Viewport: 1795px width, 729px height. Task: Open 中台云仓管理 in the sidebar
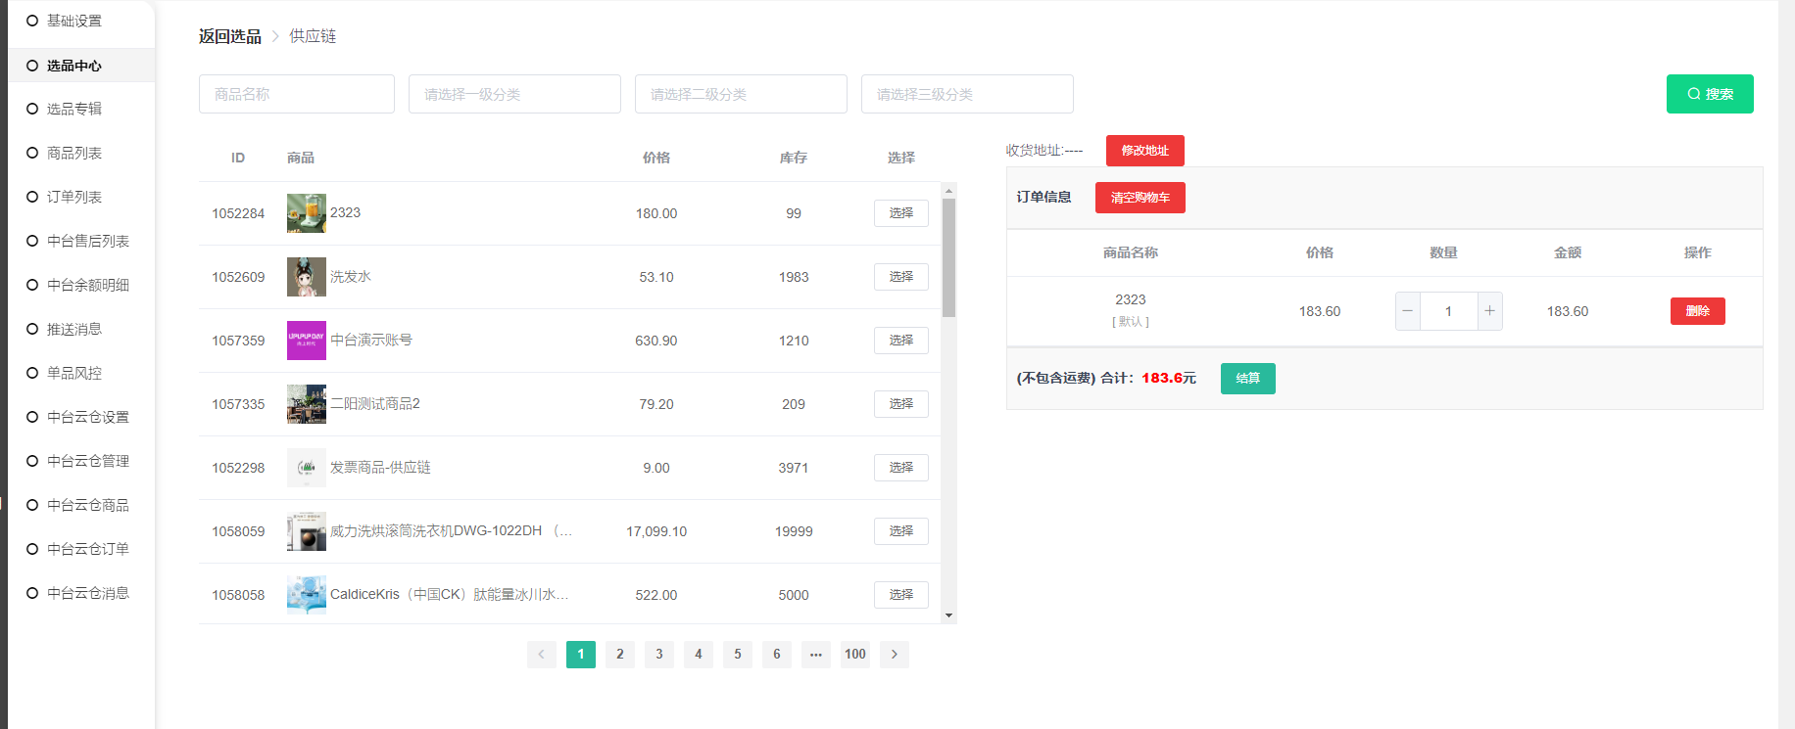(88, 461)
